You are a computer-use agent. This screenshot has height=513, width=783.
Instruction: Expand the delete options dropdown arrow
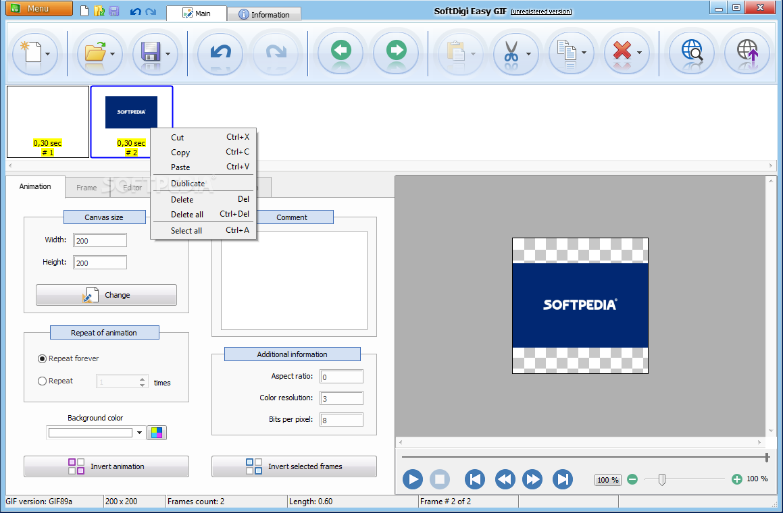[x=639, y=53]
